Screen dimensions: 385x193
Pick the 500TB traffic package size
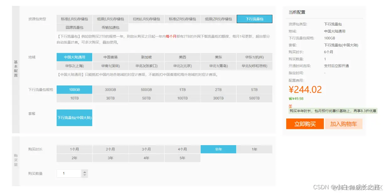(255, 98)
